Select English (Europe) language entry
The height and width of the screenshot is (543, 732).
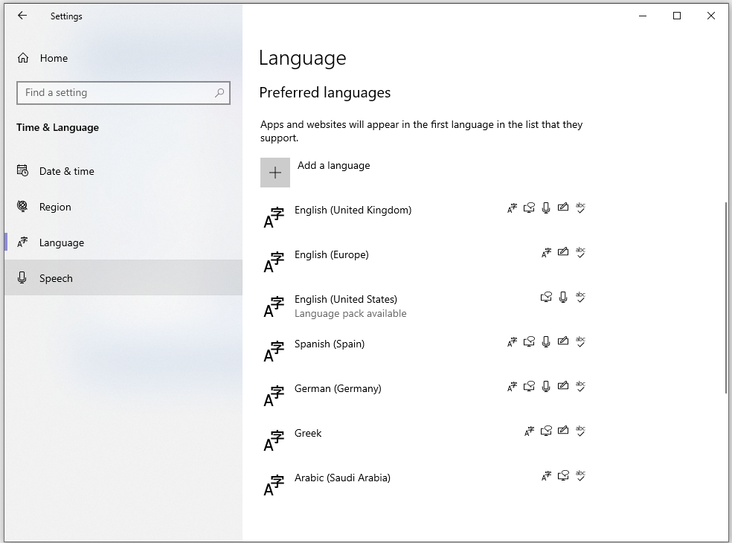click(424, 262)
